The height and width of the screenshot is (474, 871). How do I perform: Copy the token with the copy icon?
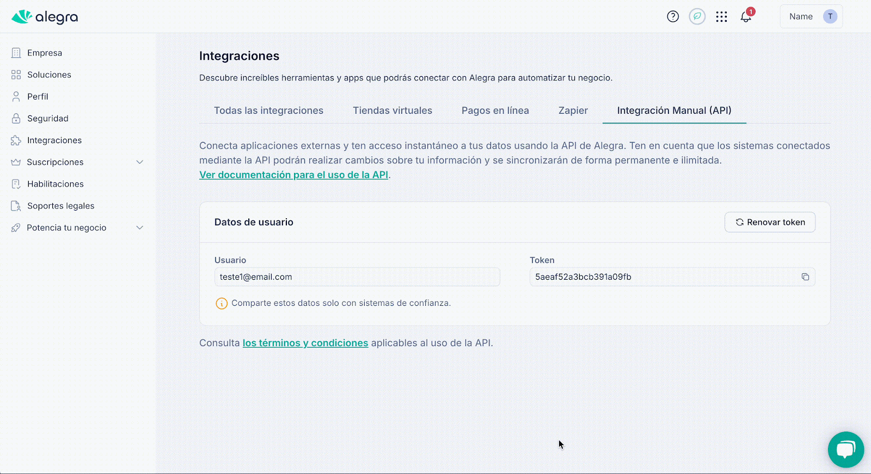tap(805, 277)
